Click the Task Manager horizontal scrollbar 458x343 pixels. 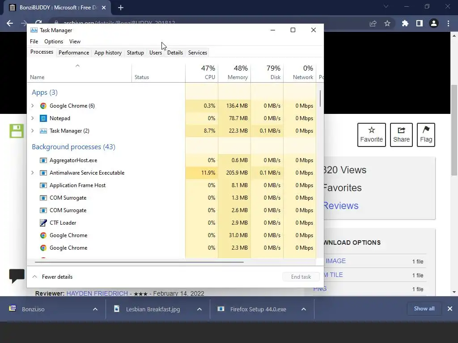[x=139, y=262]
